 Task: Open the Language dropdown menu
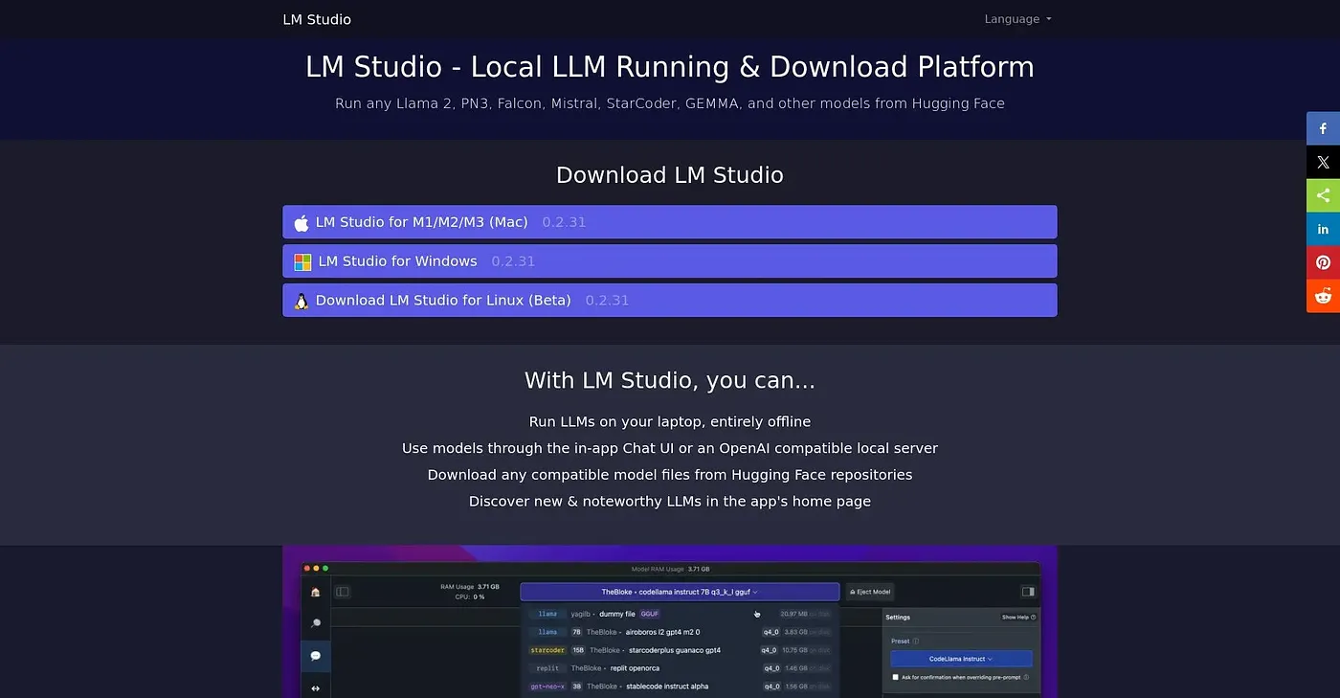tap(1017, 19)
